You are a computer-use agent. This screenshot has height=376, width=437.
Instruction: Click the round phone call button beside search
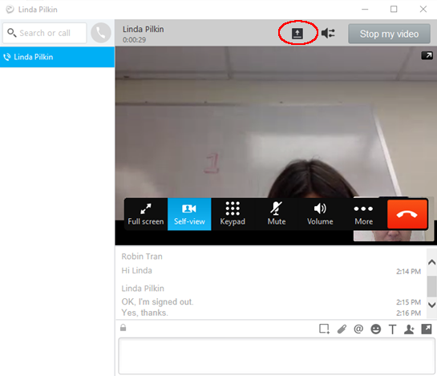tap(101, 33)
